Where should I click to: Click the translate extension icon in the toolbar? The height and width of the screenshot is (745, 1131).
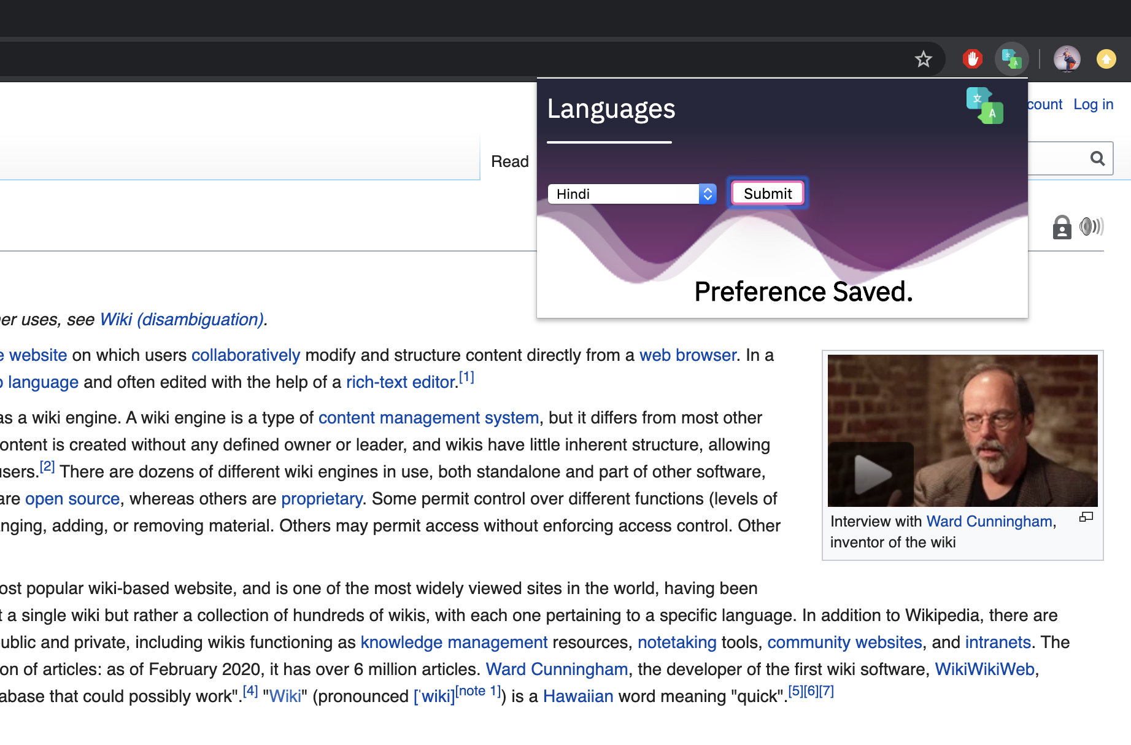1011,59
